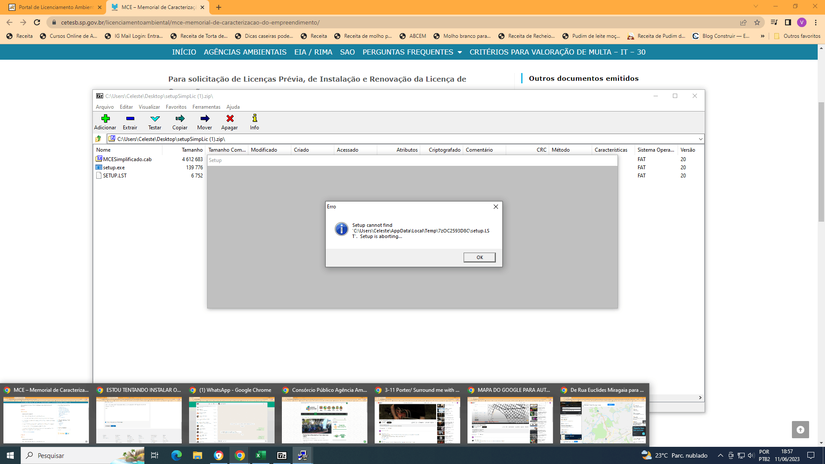
Task: Switch to the WhatsApp Chrome window thumbnail
Action: [x=232, y=420]
